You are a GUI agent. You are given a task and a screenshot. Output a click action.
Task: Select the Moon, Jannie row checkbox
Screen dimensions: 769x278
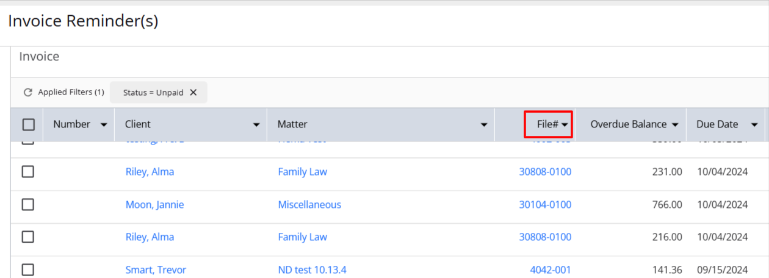(28, 205)
